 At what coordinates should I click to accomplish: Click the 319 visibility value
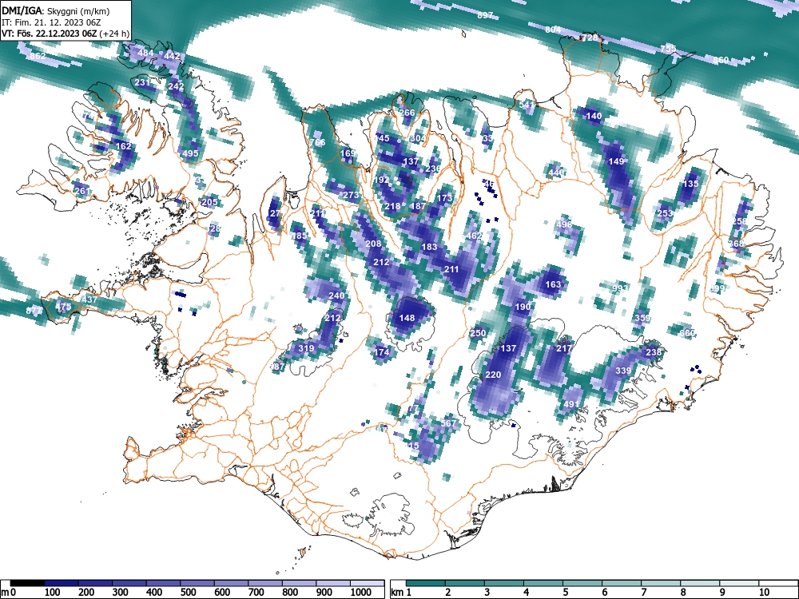(x=306, y=348)
